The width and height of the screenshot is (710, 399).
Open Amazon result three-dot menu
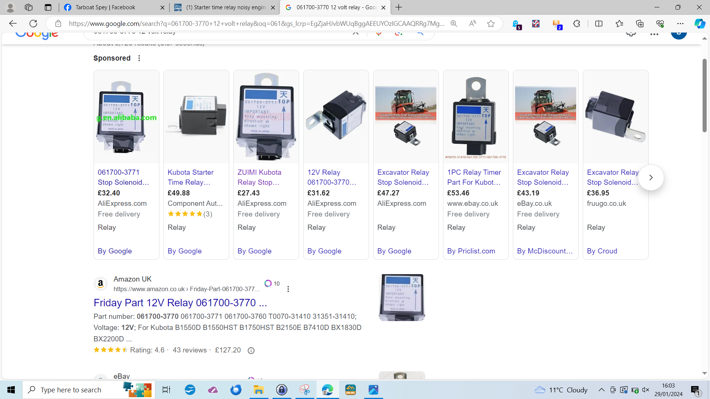288,289
